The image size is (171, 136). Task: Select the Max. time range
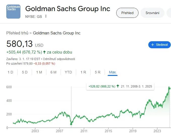112,72
